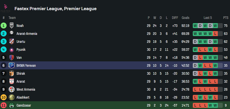Sort table by PTS column header
Image resolution: width=230 pixels, height=109 pixels.
point(226,18)
